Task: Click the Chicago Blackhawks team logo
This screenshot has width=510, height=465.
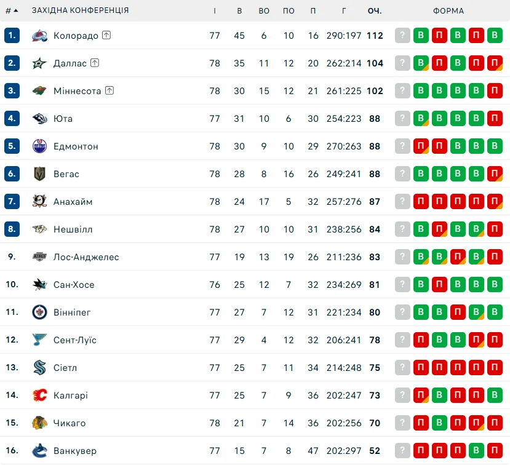Action: pos(39,423)
